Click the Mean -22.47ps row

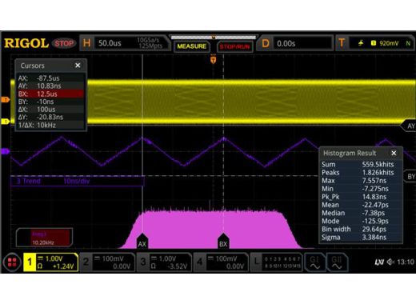pos(361,205)
